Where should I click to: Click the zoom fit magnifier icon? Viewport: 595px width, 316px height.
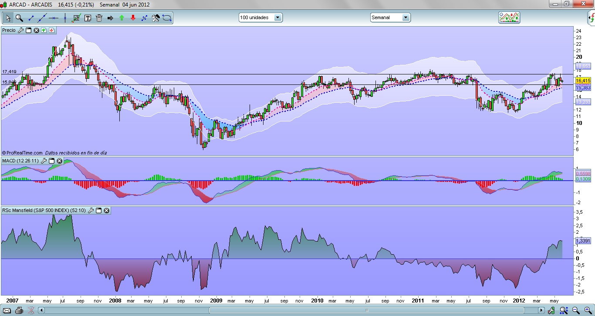pos(564,311)
